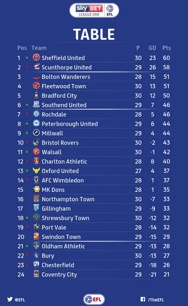
Task: Click the Coventry City club badge
Action: tap(36, 274)
